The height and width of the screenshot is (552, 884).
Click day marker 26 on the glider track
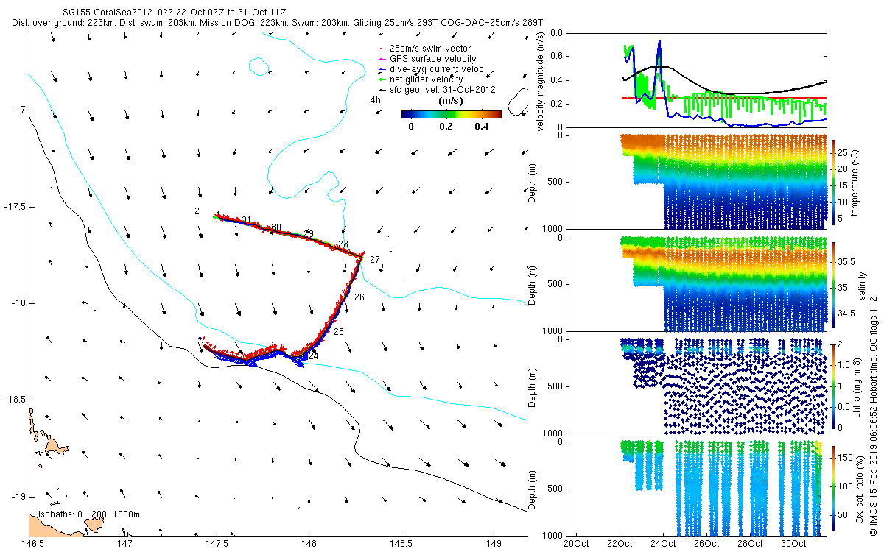(x=359, y=297)
